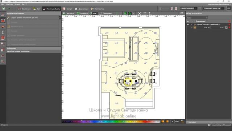Image resolution: width=232 pixels, height=131 pixels.
Task: Toggle visibility eye for Рабочая плоскость
Action: click(188, 24)
